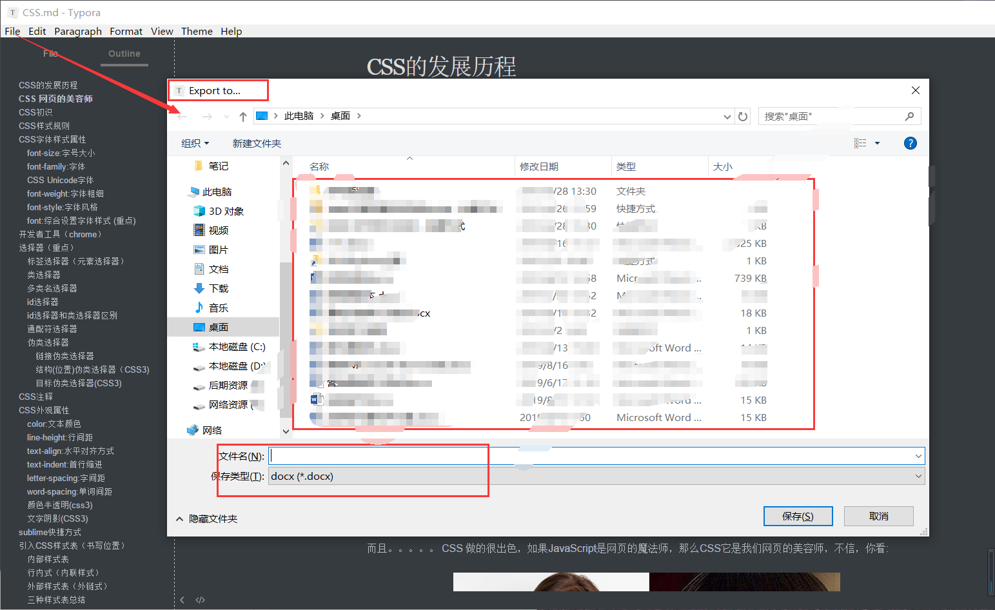Jump to 三种样式表总结 outline entry
995x610 pixels.
56,600
